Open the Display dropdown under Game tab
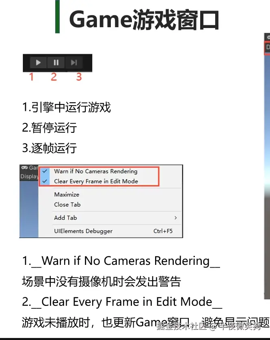 (x=29, y=177)
